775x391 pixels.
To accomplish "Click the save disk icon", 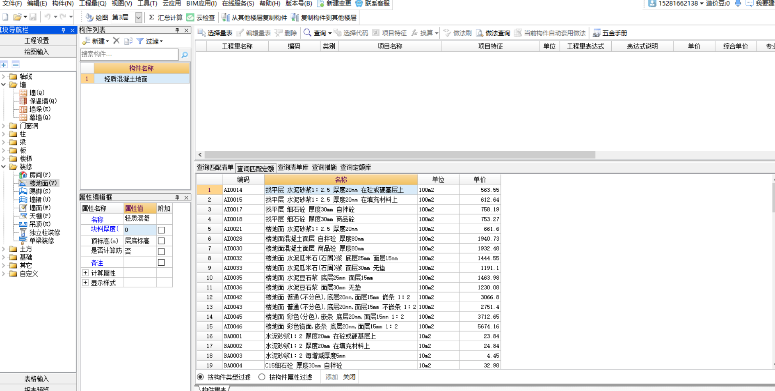I will [33, 17].
